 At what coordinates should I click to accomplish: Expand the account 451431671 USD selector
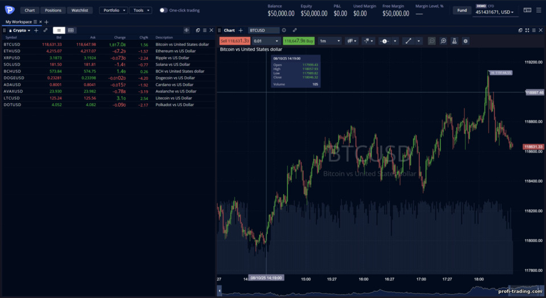[494, 12]
